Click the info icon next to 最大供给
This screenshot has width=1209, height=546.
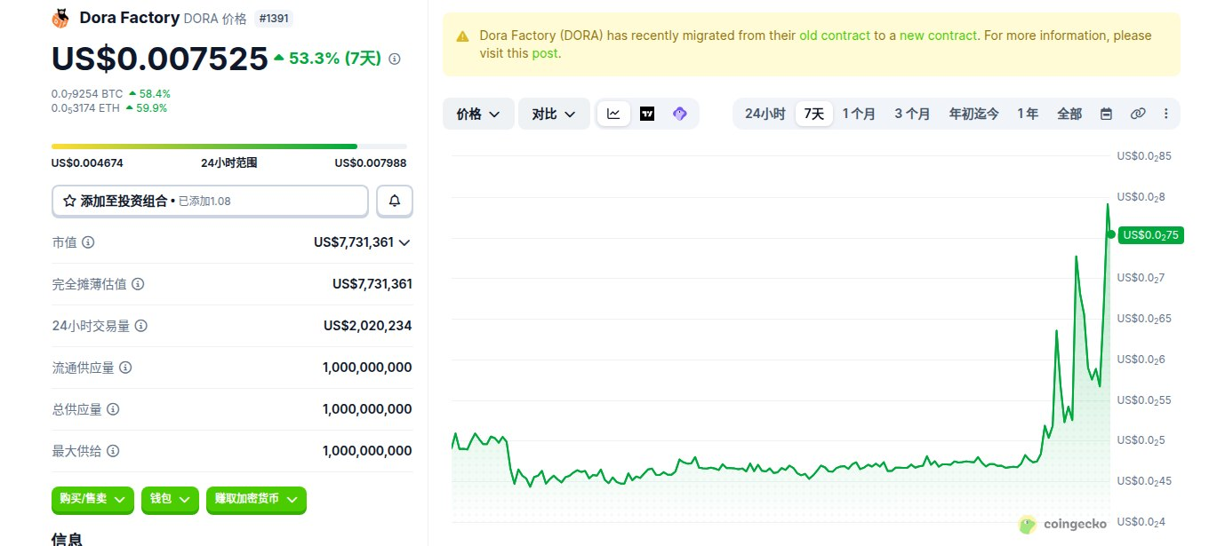click(113, 451)
